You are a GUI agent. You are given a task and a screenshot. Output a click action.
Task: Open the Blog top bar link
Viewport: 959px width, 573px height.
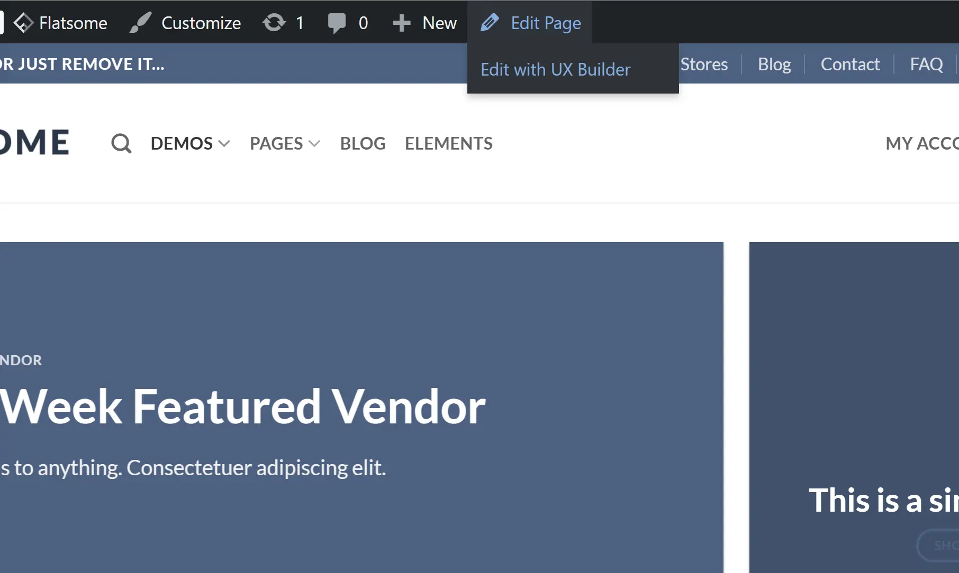click(x=774, y=64)
